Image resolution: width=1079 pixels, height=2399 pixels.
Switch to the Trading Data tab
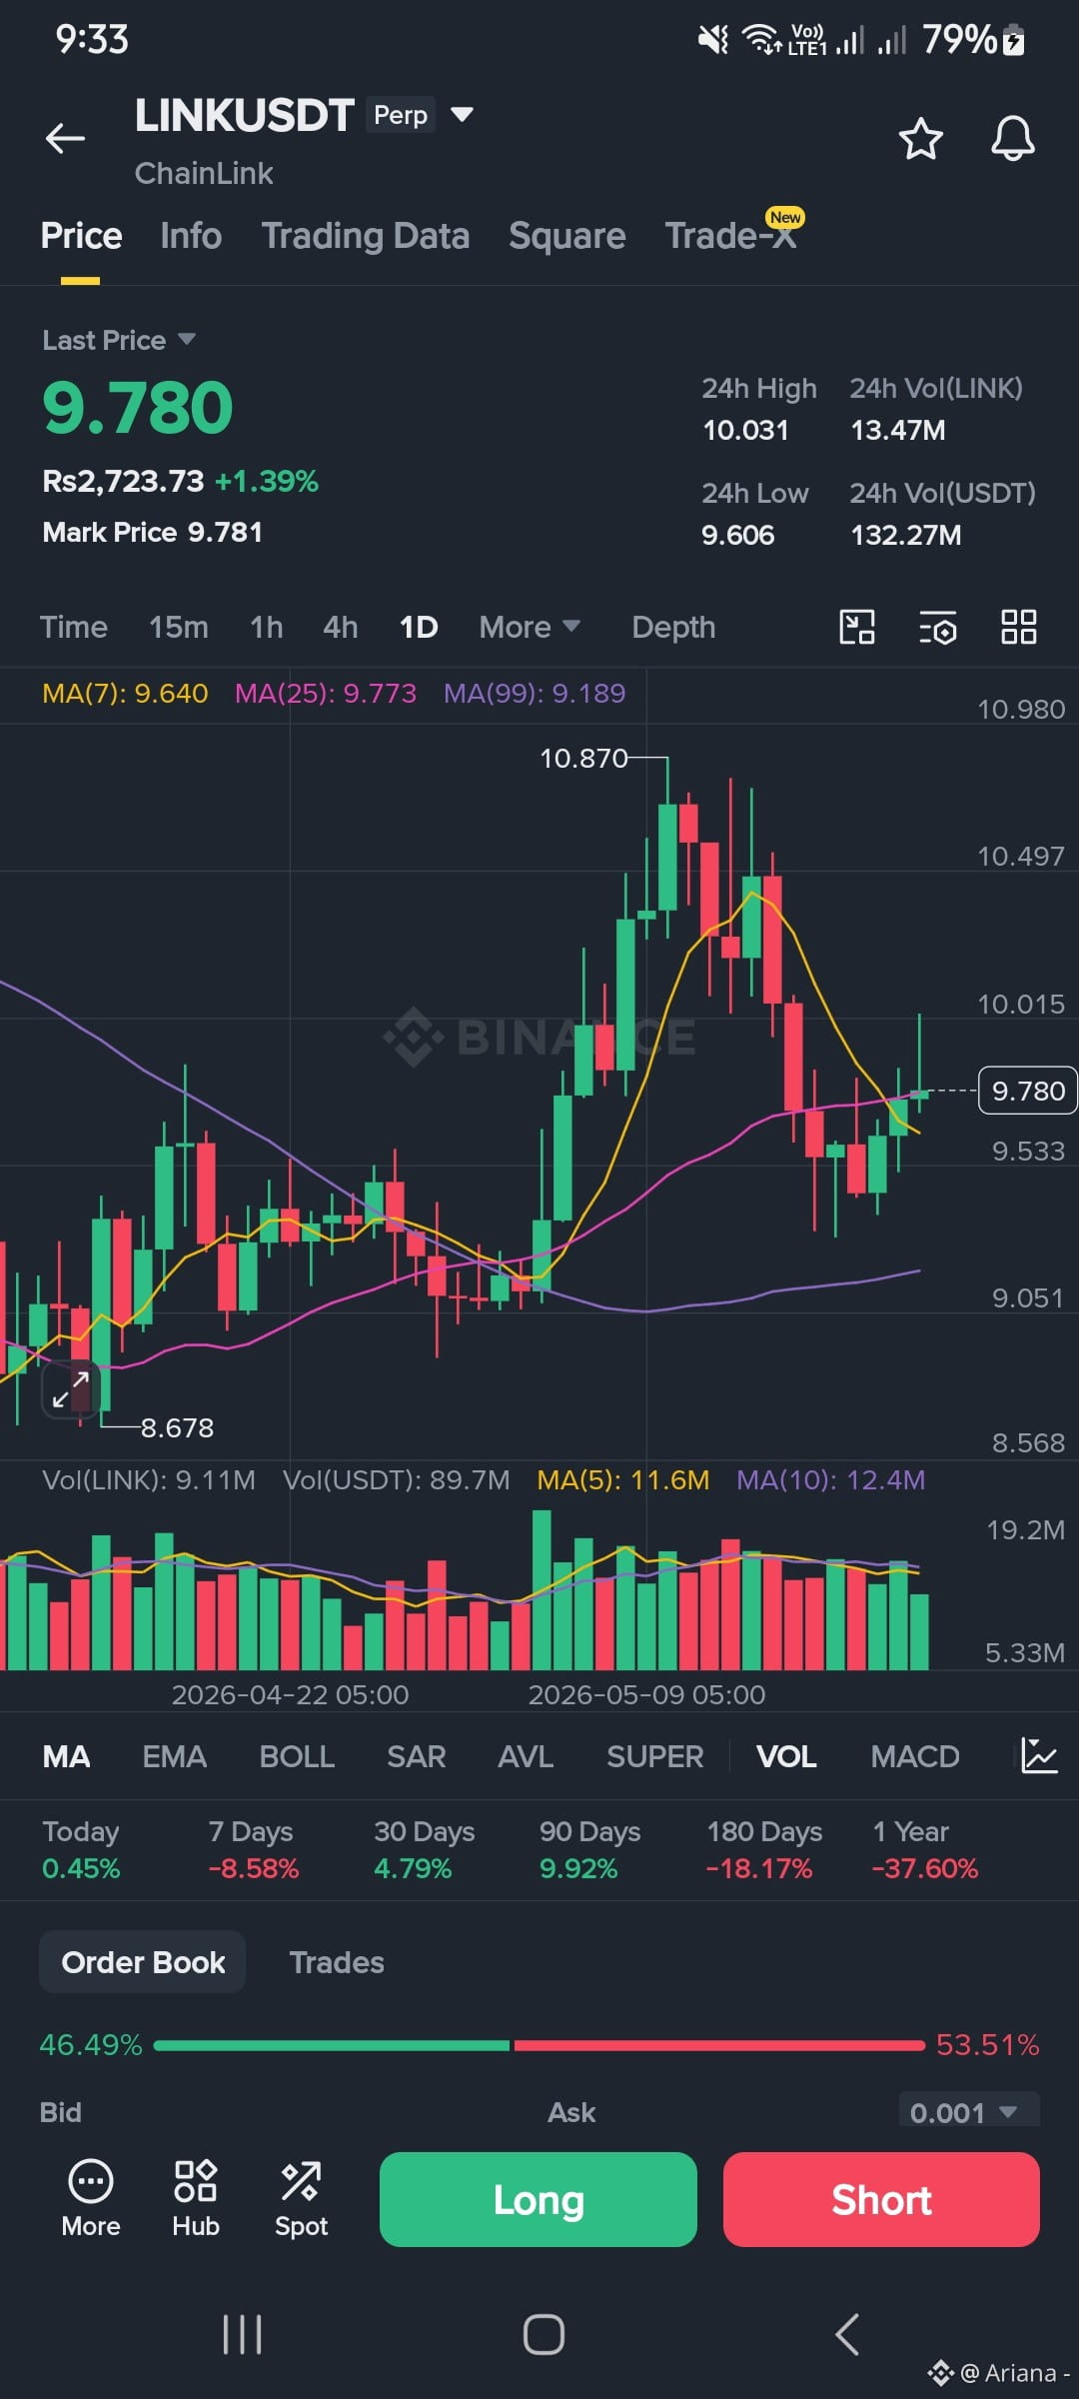coord(366,236)
